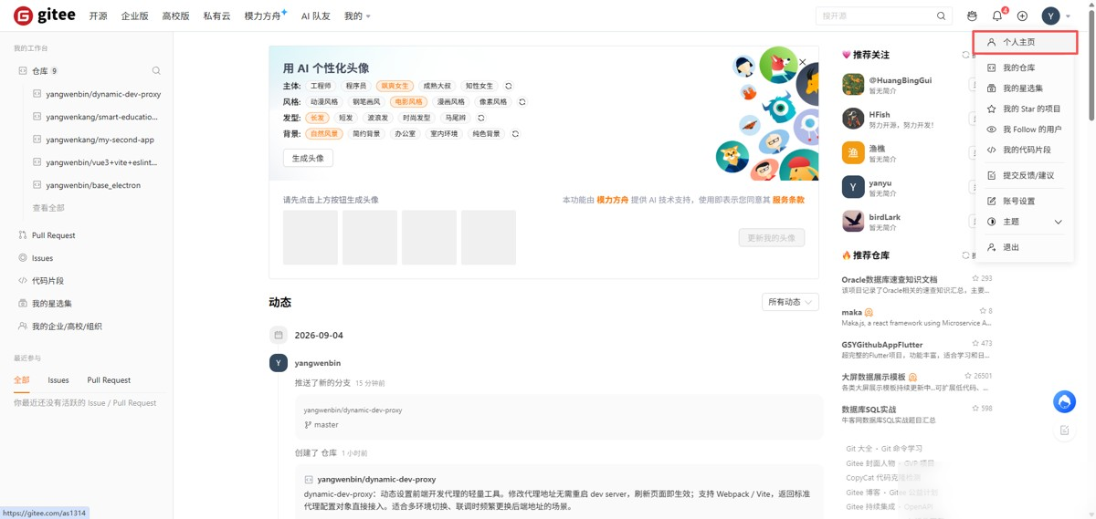Open 账号设置 menu entry
The width and height of the screenshot is (1096, 519).
[x=1024, y=201]
